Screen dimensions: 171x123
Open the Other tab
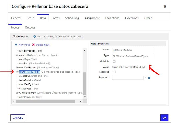tap(148, 18)
